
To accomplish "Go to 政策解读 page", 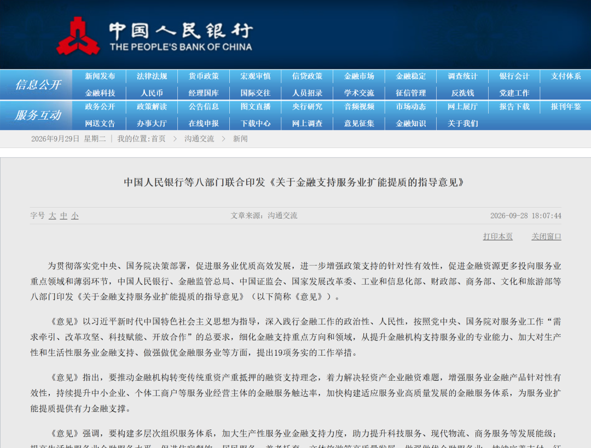I will click(x=152, y=107).
